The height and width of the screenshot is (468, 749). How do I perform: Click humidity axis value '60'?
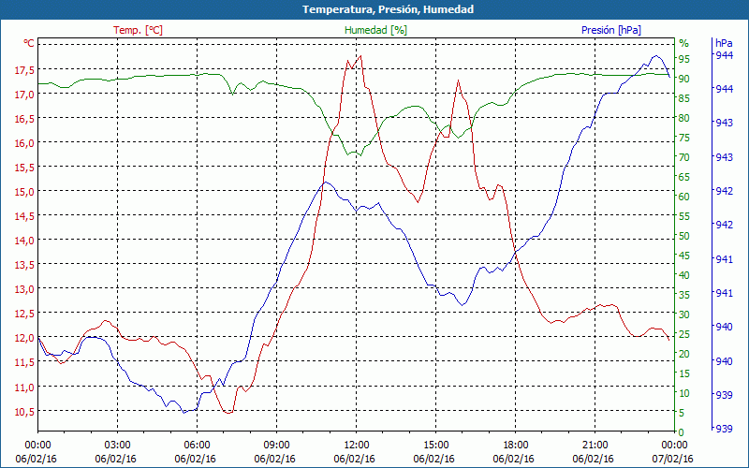coord(684,197)
